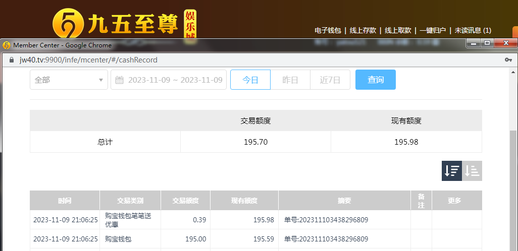The height and width of the screenshot is (251, 518).
Task: Click the 195.59 balance cell
Action: click(x=264, y=239)
